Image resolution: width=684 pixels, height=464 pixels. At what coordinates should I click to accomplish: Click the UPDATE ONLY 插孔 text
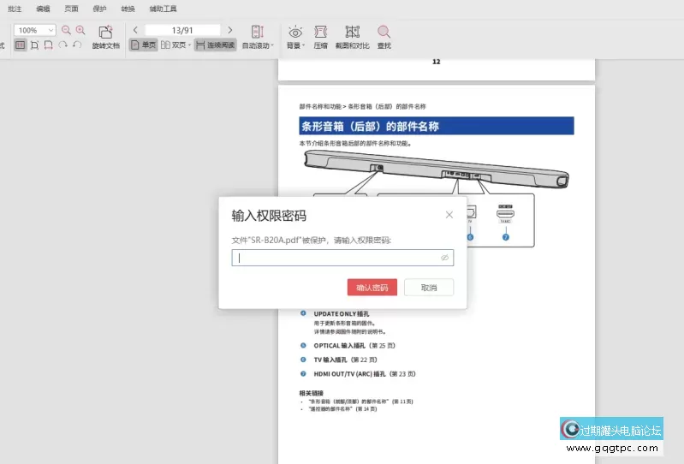(x=341, y=313)
